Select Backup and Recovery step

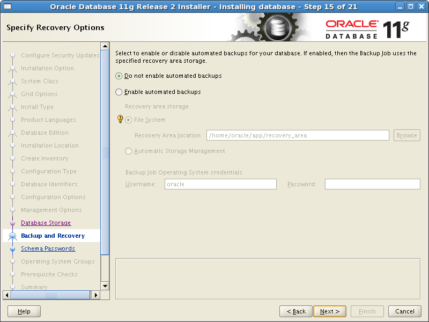click(53, 236)
